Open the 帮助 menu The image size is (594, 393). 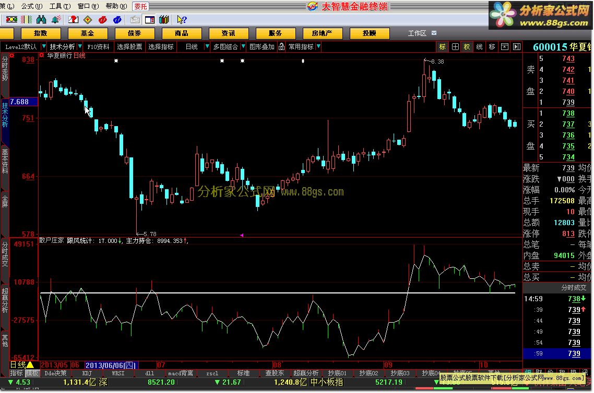pyautogui.click(x=116, y=6)
